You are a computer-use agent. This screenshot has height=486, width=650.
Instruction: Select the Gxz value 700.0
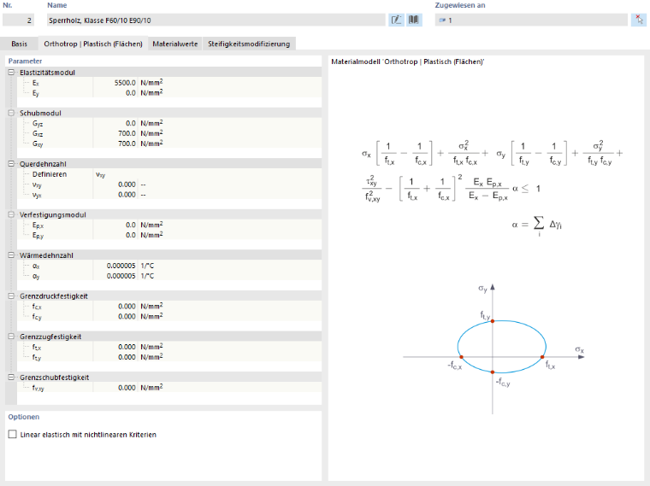115,133
